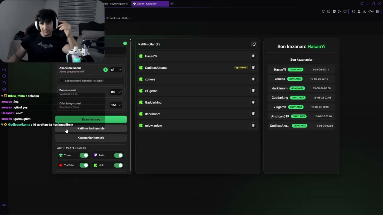
Task: Open the downloads icon in the toolbar
Action: coord(364,12)
